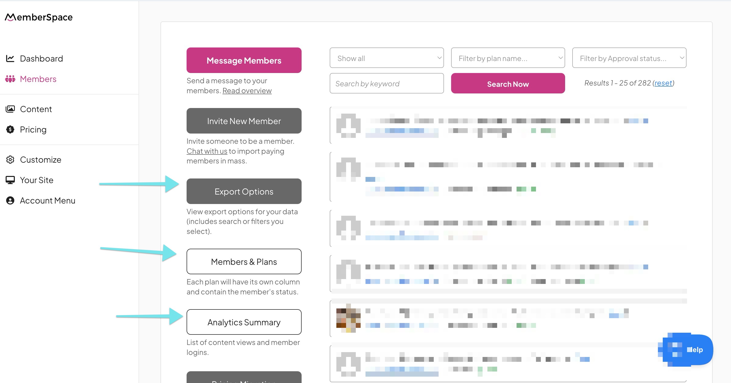731x383 pixels.
Task: Click the MemberSpace logo
Action: tap(39, 17)
